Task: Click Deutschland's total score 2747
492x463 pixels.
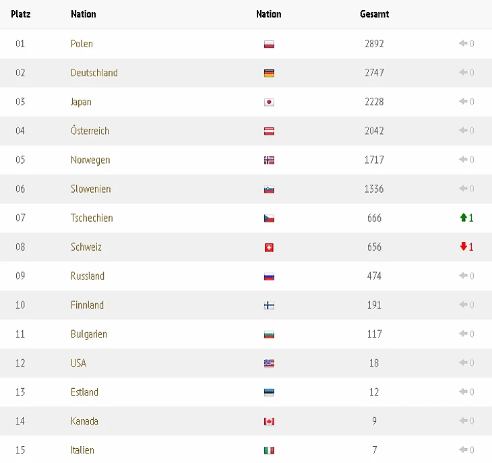Action: click(374, 73)
